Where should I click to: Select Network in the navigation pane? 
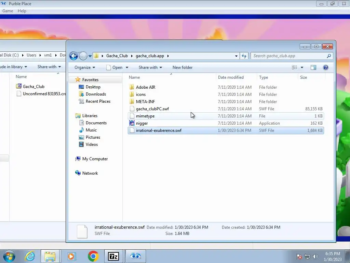pos(90,173)
